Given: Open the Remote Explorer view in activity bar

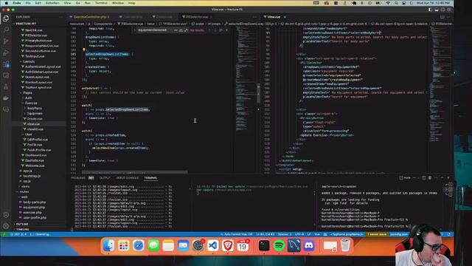Looking at the screenshot, I should pos(6,75).
